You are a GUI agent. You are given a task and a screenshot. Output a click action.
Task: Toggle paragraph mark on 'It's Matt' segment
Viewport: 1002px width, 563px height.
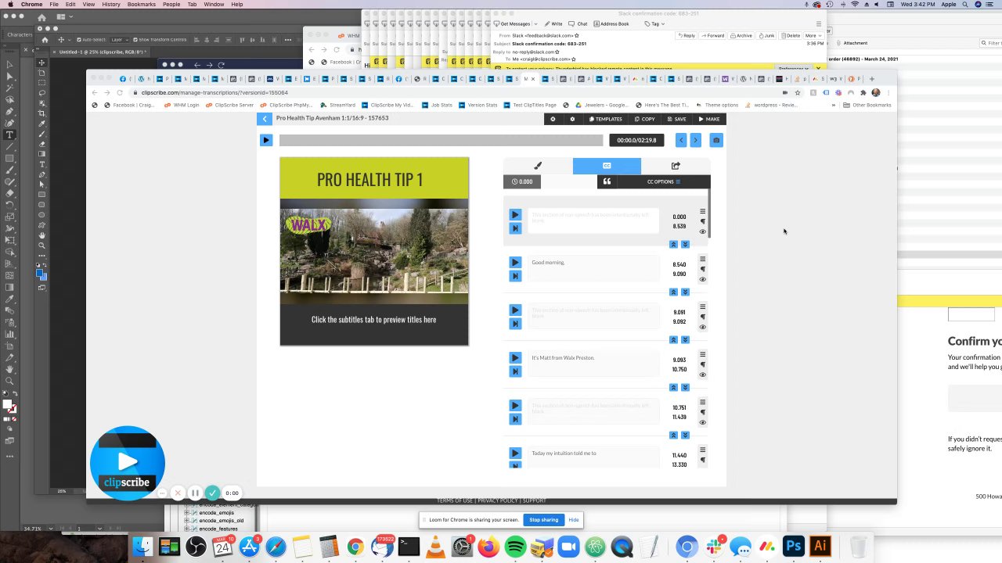pos(702,364)
